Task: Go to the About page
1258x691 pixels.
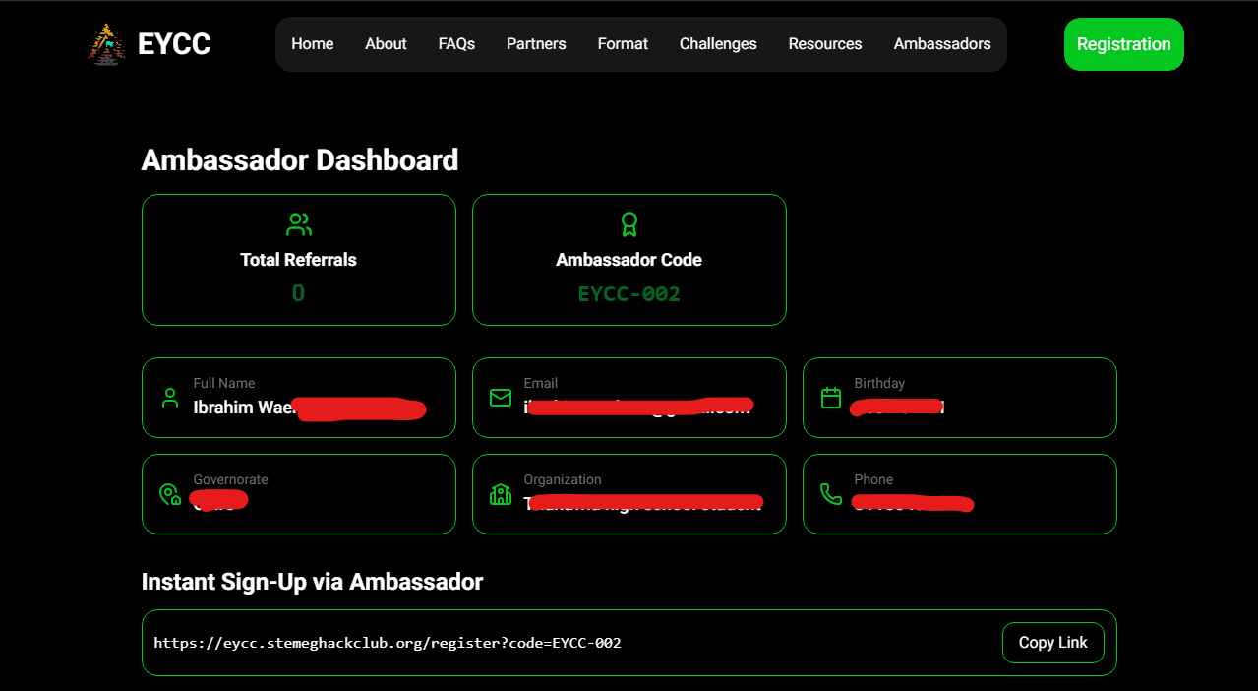Action: tap(386, 44)
